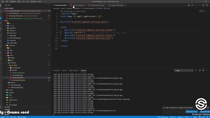Image resolution: width=210 pixels, height=118 pixels.
Task: Collapse the Open Editors section
Action: (27, 8)
